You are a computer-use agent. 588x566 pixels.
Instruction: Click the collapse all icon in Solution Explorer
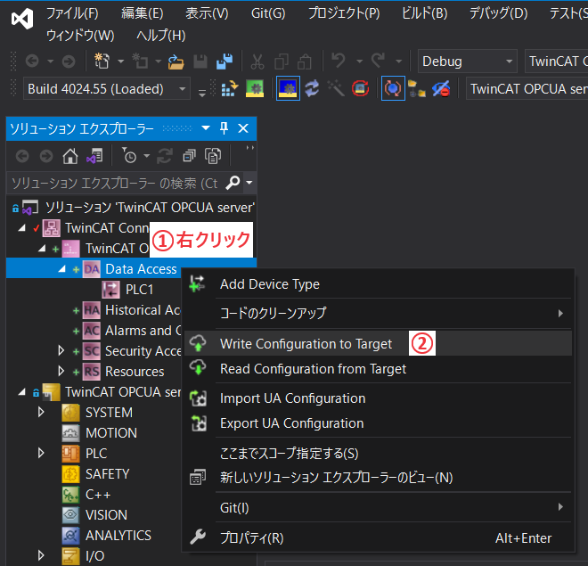pos(189,156)
